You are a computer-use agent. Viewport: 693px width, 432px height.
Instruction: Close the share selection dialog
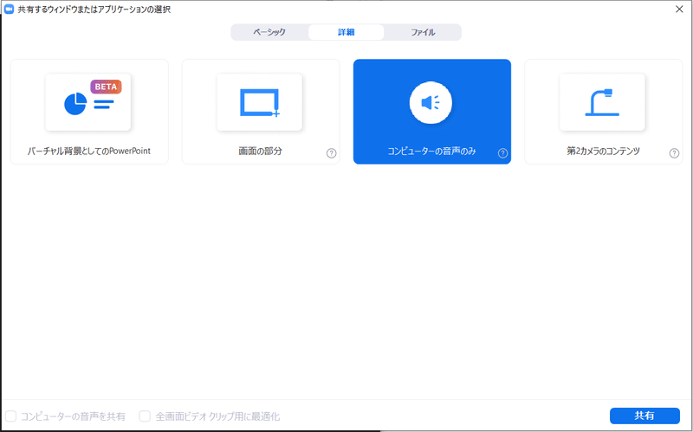(x=679, y=10)
